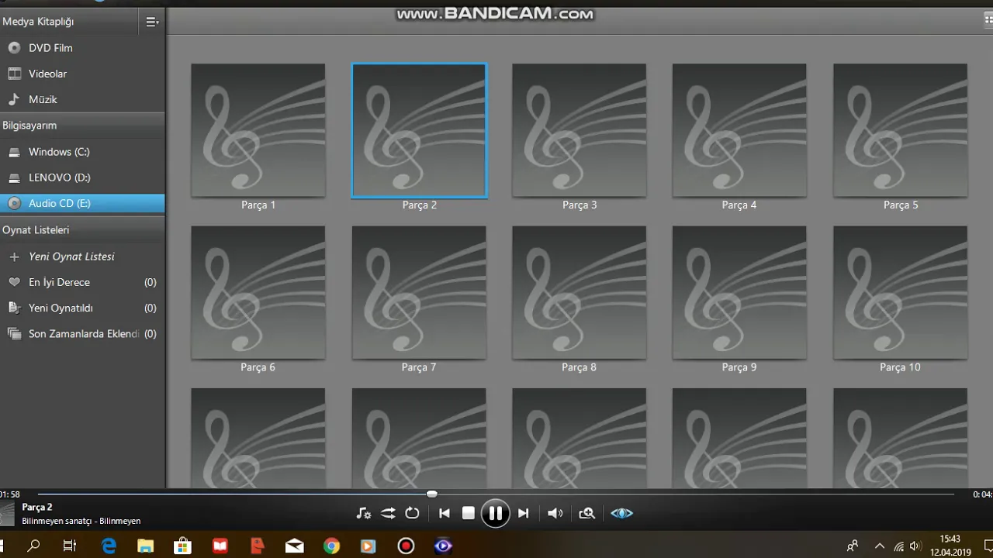Screen dimensions: 993x558
Task: Open Son Zamanlarda Eklendi playlist
Action: point(82,334)
